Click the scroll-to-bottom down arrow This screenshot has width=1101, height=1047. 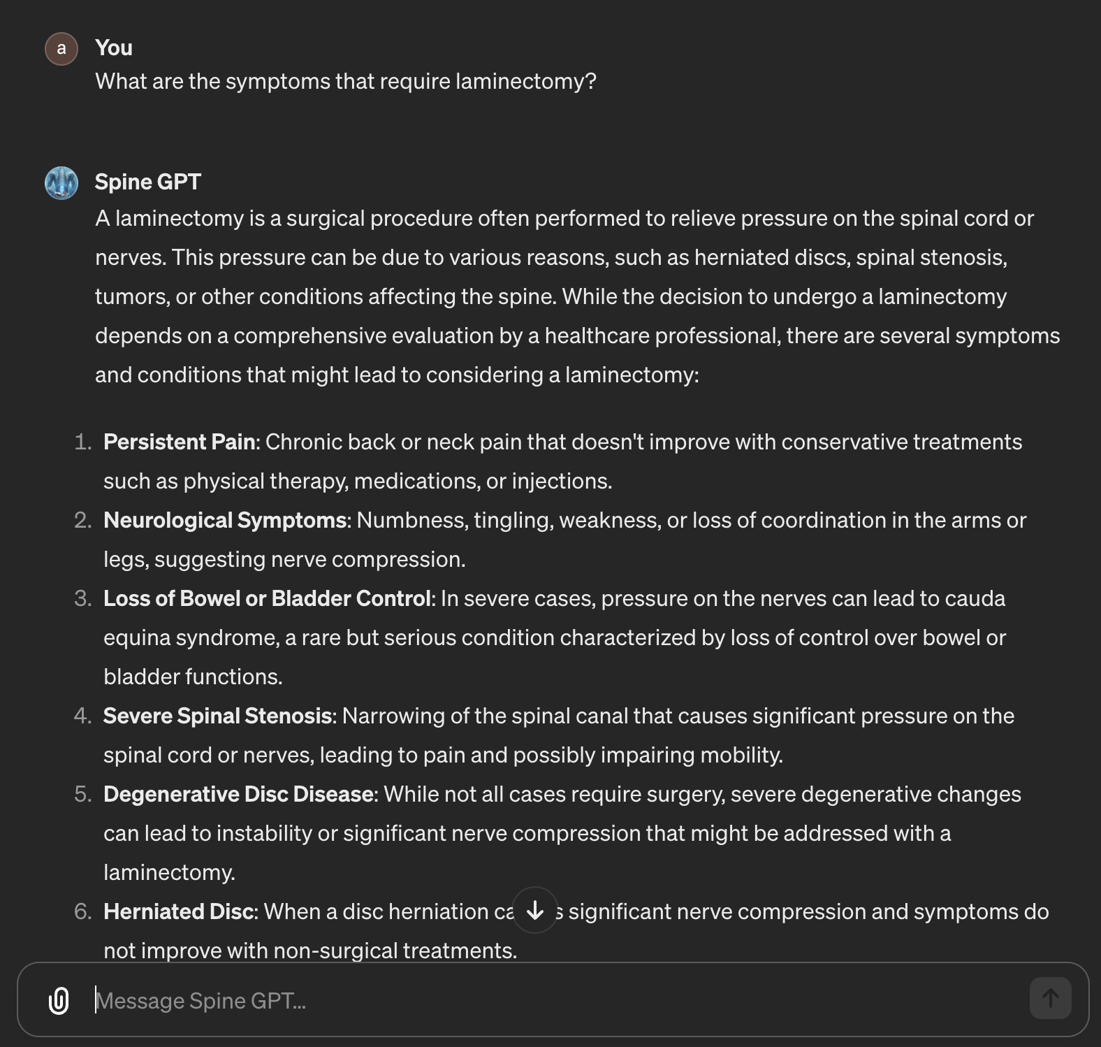tap(535, 910)
